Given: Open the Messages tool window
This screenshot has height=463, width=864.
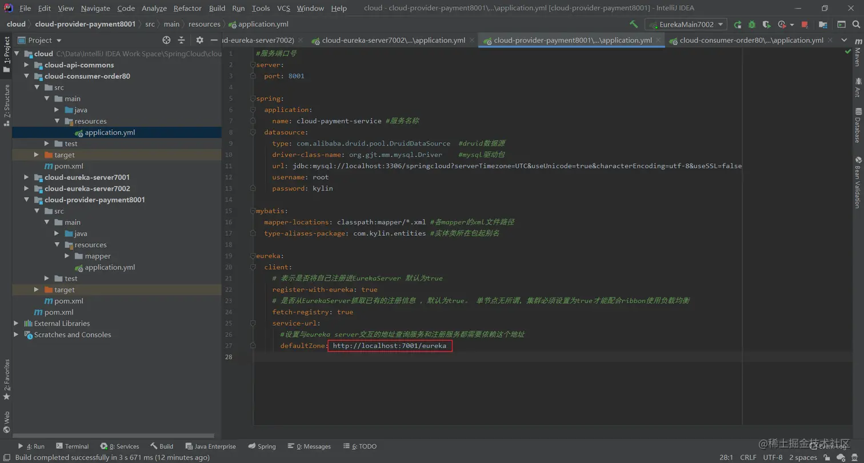Looking at the screenshot, I should tap(309, 446).
